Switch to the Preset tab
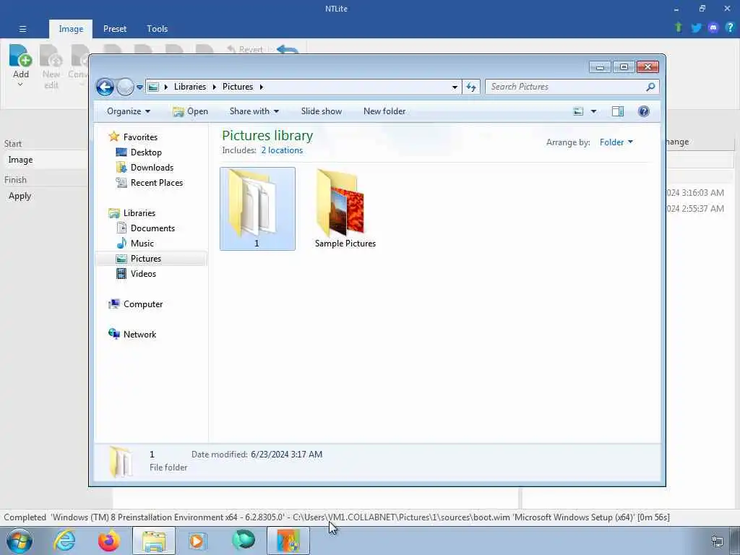The width and height of the screenshot is (740, 555). point(115,29)
